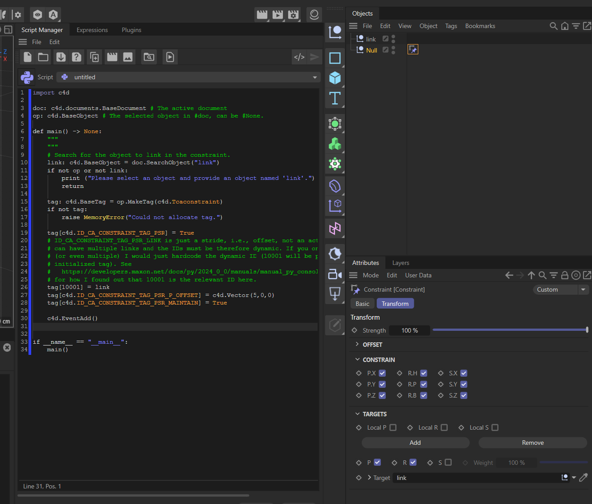Open the Layers tab

(400, 263)
